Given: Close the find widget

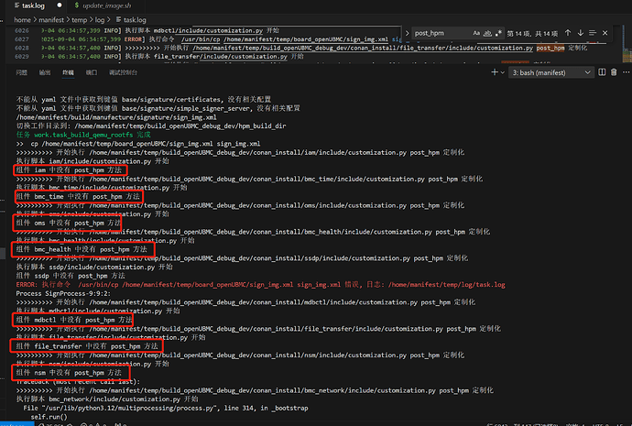Looking at the screenshot, I should [x=605, y=33].
